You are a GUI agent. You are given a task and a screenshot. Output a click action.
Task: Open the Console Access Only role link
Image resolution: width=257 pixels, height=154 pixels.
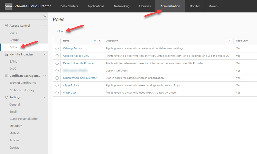[76, 56]
